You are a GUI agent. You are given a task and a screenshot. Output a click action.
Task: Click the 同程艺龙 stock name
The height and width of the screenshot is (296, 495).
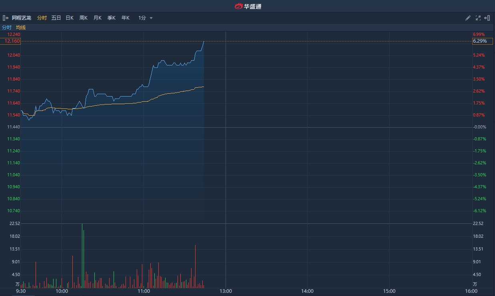pyautogui.click(x=21, y=18)
